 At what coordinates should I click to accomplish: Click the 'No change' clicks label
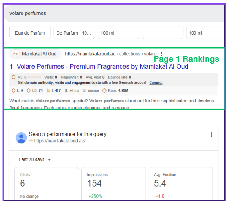[29, 196]
